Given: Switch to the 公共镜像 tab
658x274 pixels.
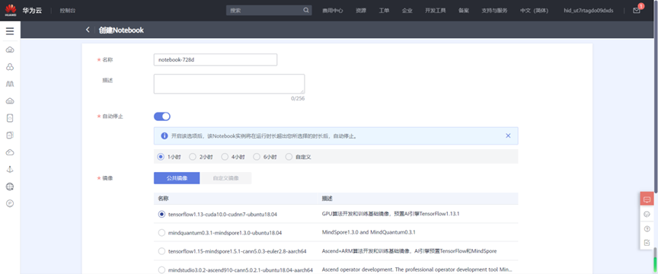Looking at the screenshot, I should [x=177, y=178].
